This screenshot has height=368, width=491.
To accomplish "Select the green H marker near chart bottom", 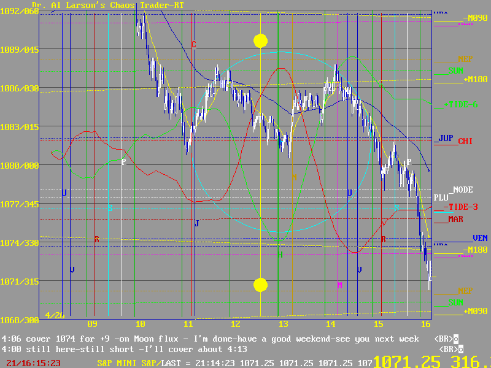I will (280, 255).
